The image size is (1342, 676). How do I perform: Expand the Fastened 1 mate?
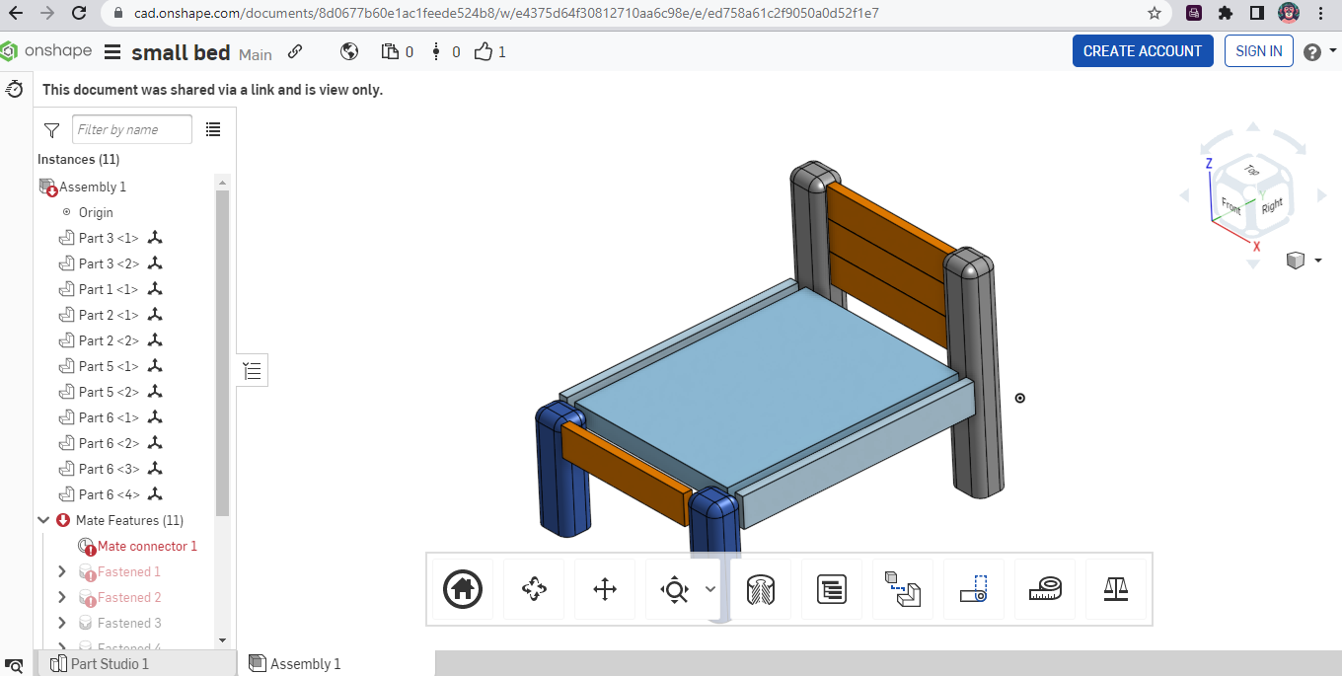(x=62, y=571)
